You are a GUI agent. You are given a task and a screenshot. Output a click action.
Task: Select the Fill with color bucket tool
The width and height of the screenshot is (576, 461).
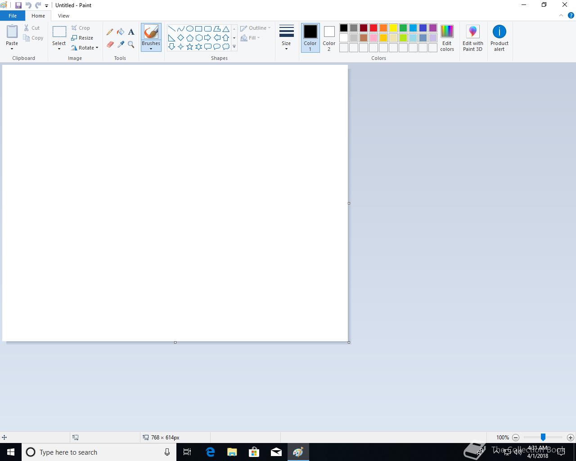pyautogui.click(x=121, y=32)
